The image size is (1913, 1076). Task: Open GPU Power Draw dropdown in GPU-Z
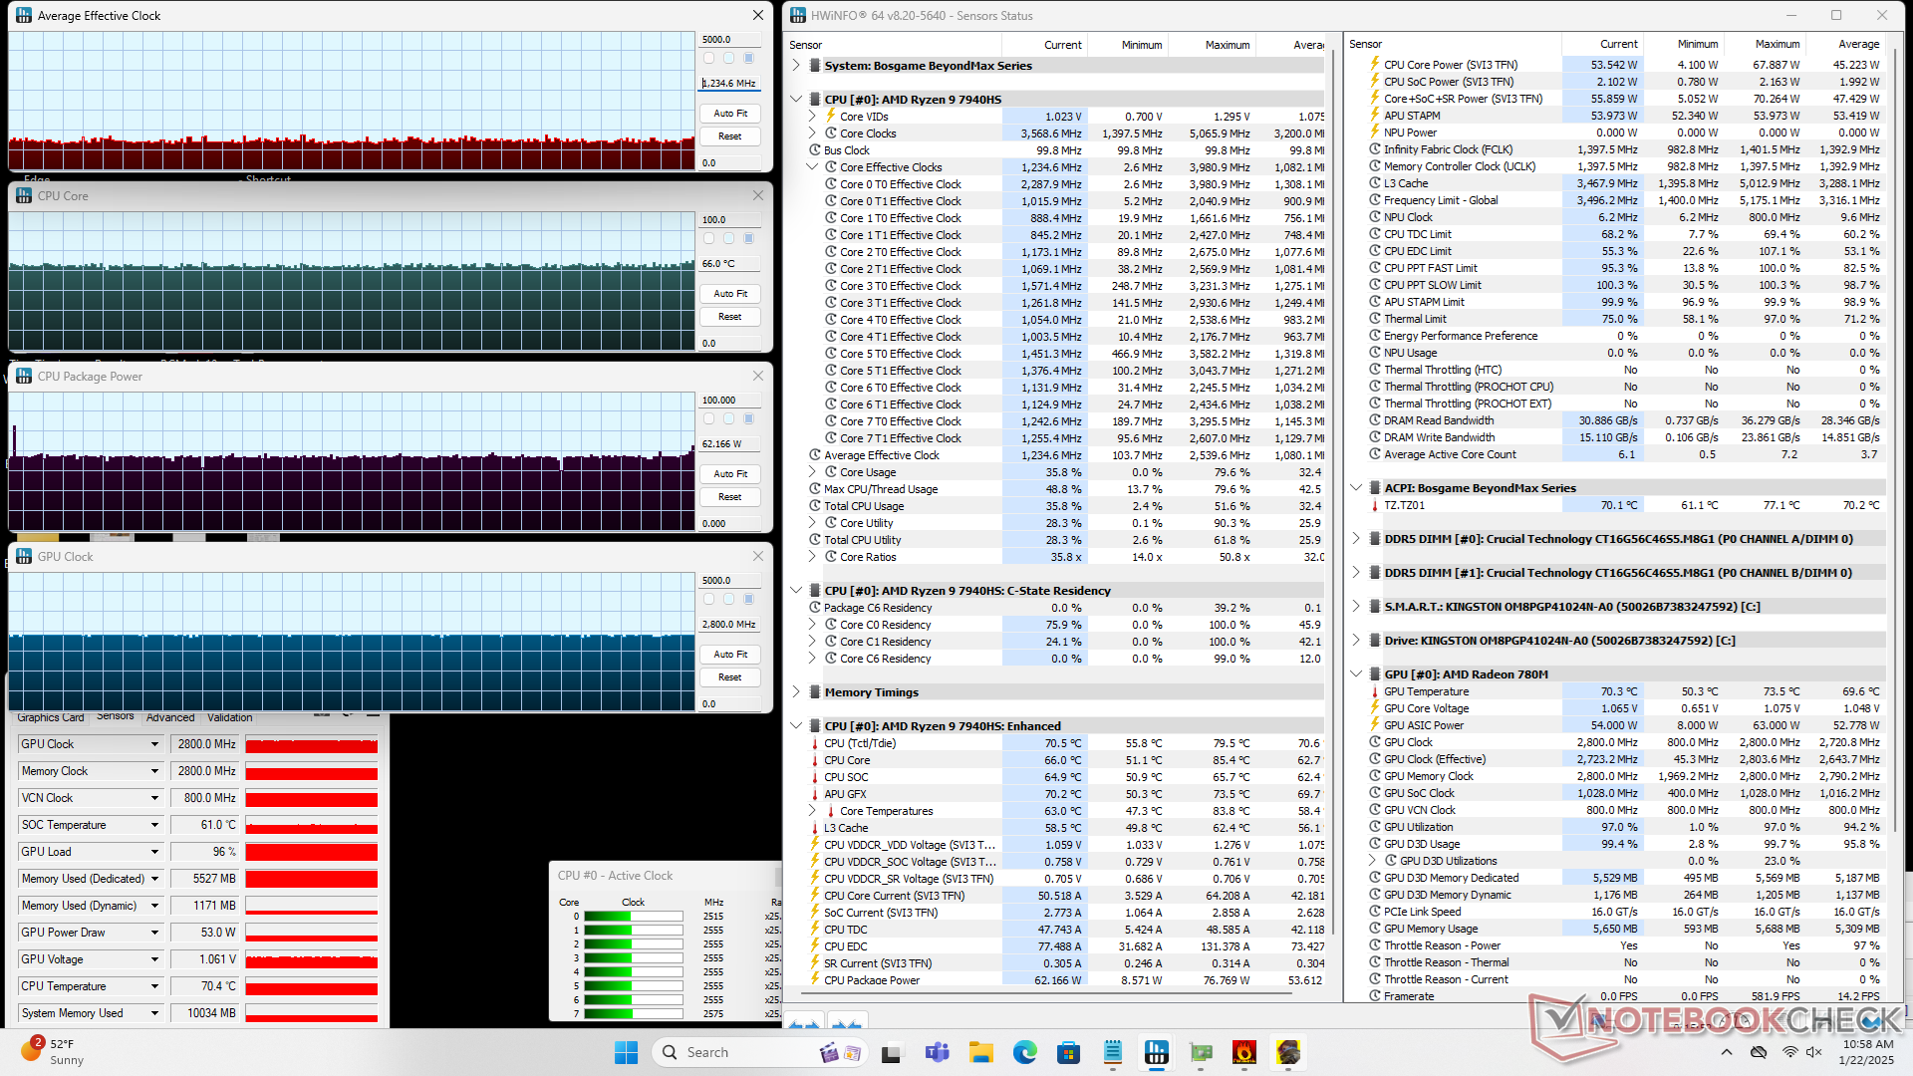coord(154,933)
